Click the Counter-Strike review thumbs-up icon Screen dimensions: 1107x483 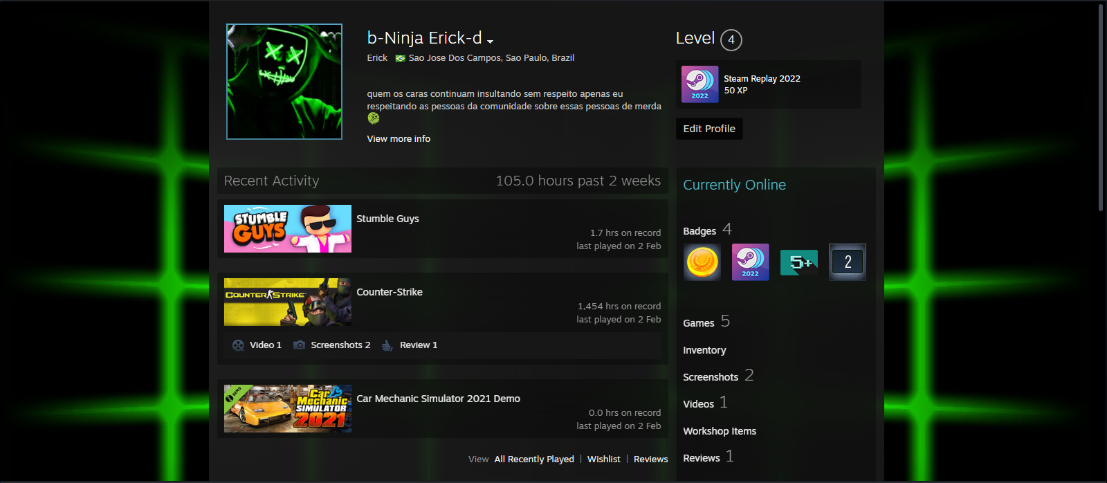pyautogui.click(x=387, y=345)
